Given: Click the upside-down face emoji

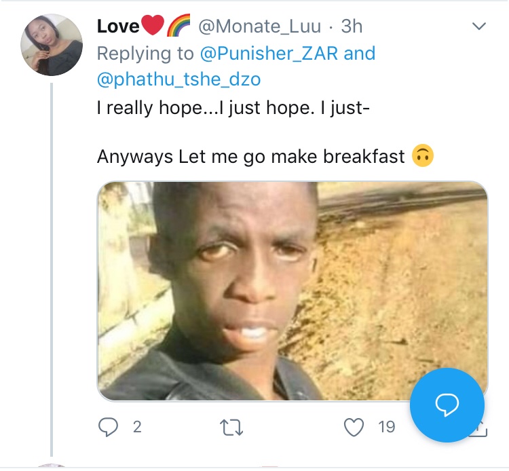Looking at the screenshot, I should [423, 155].
